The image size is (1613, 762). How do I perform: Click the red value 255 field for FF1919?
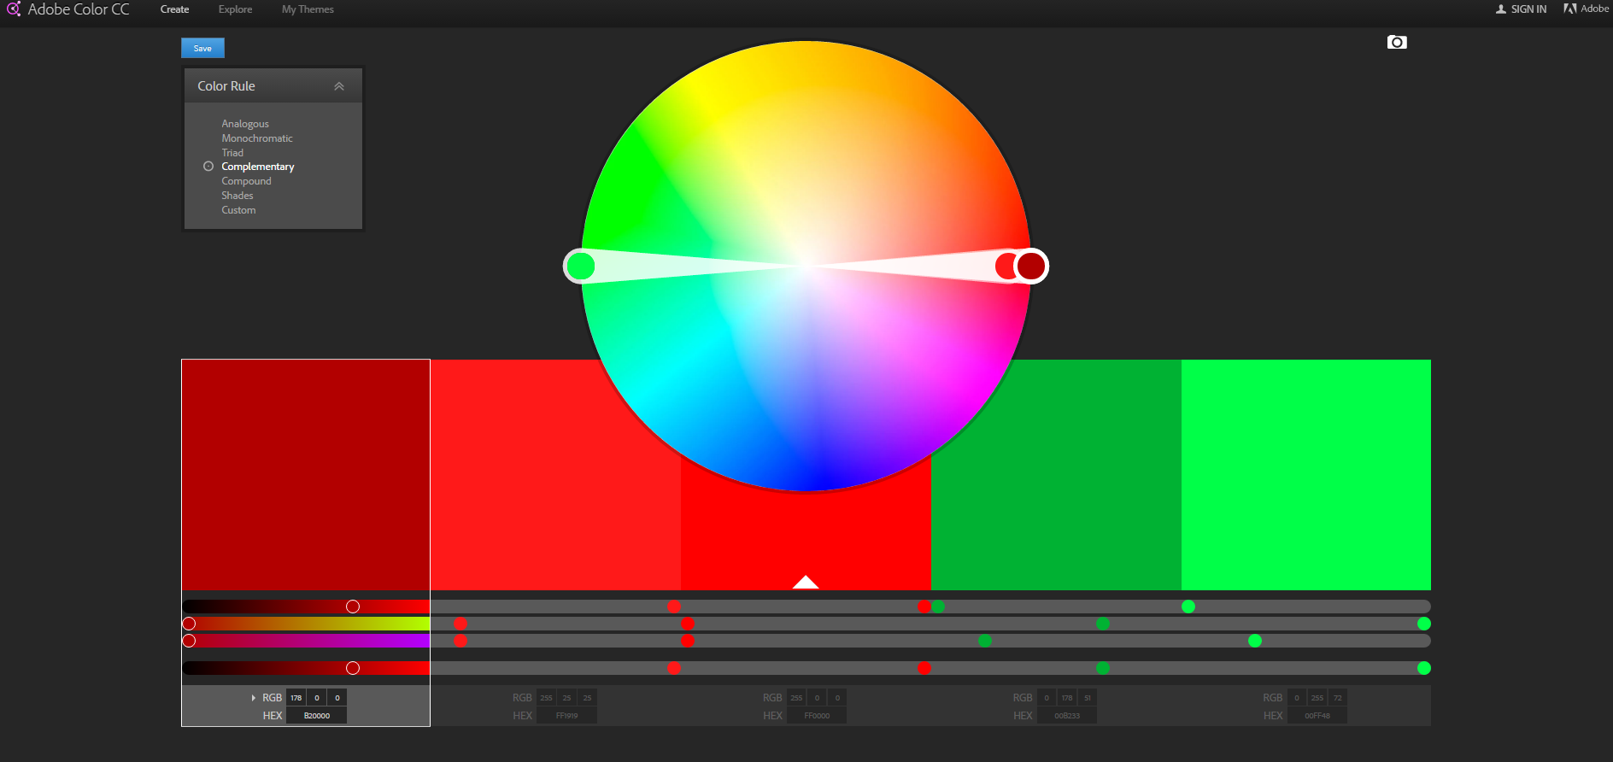(x=547, y=698)
